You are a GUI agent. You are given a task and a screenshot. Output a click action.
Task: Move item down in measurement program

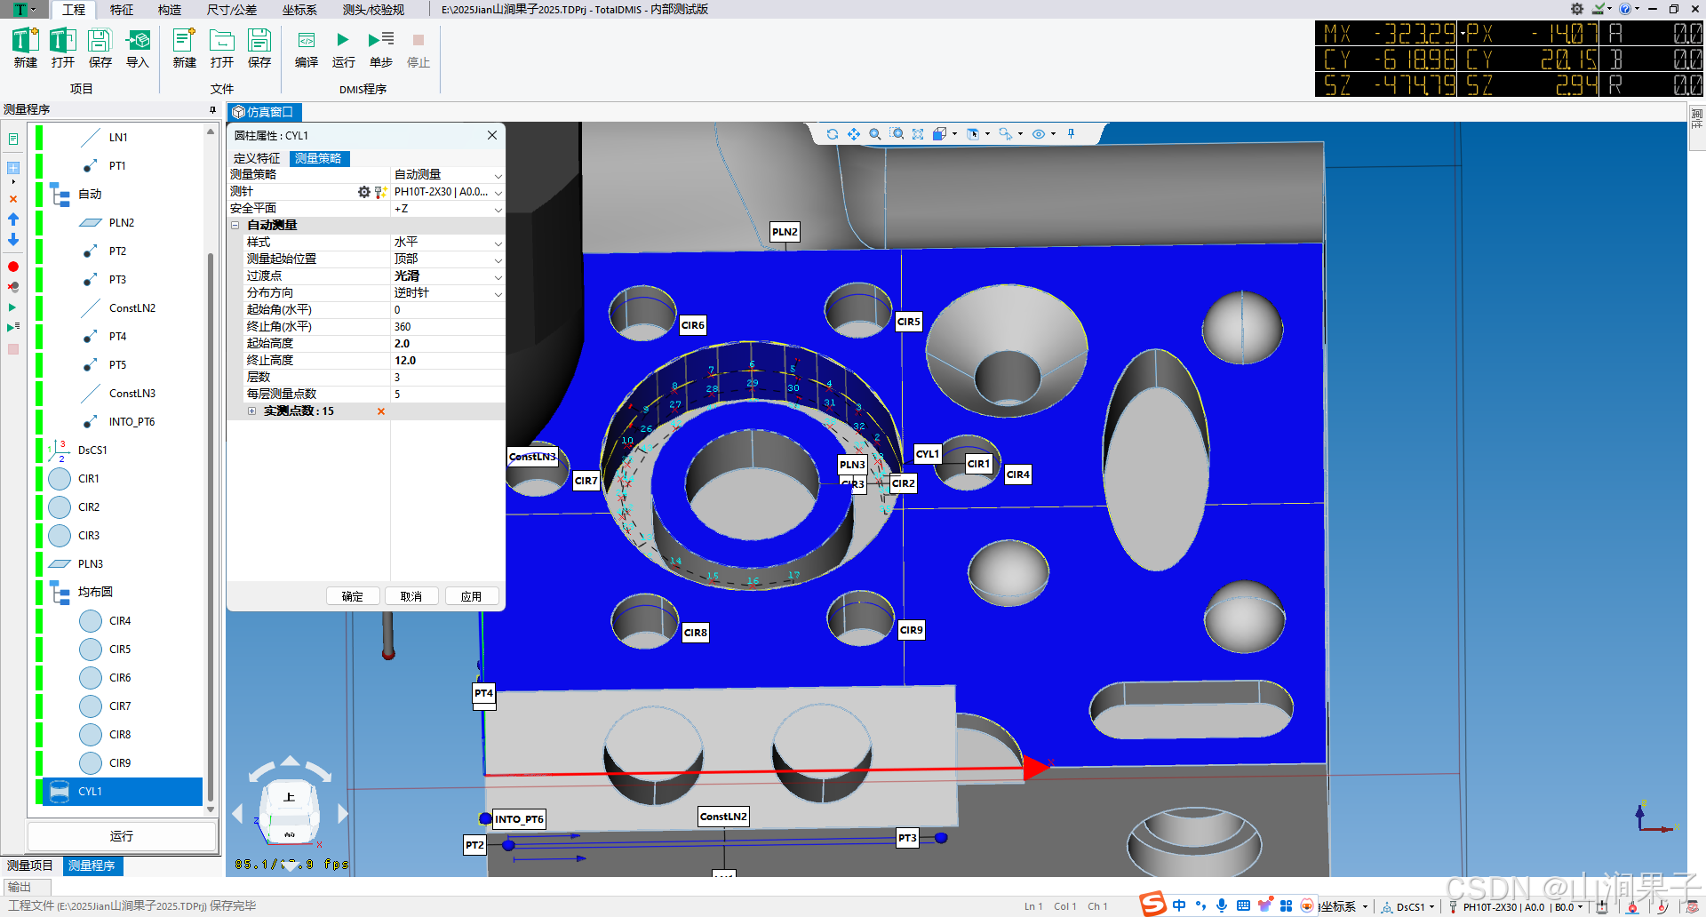(x=13, y=240)
